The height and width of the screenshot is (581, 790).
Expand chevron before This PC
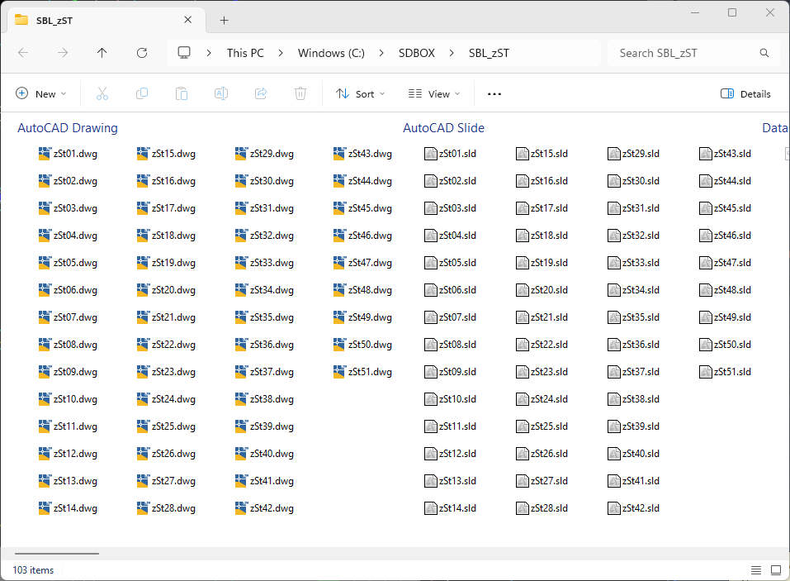pyautogui.click(x=209, y=53)
